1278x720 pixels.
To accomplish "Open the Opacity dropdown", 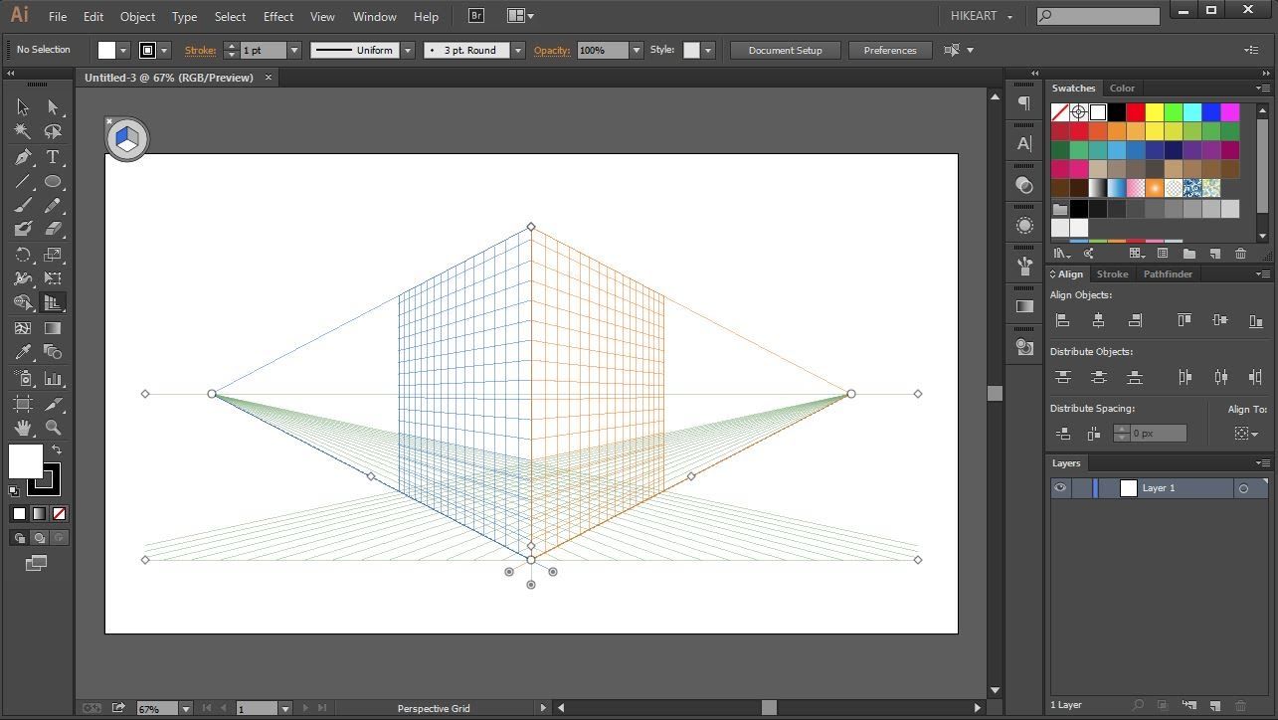I will tap(637, 51).
